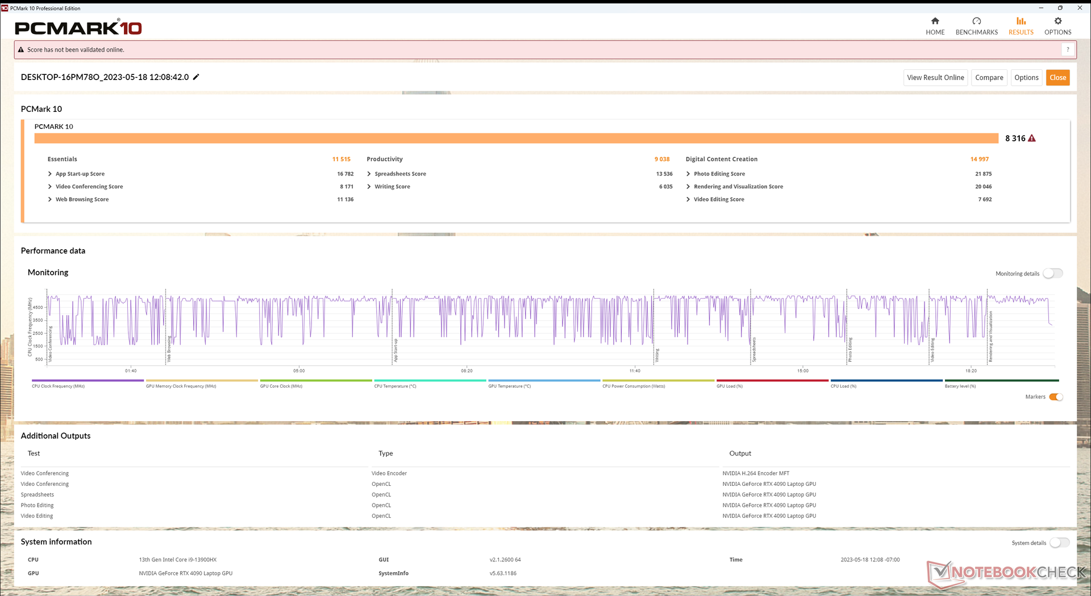Click the question mark help icon in banner
1091x596 pixels.
click(1068, 50)
